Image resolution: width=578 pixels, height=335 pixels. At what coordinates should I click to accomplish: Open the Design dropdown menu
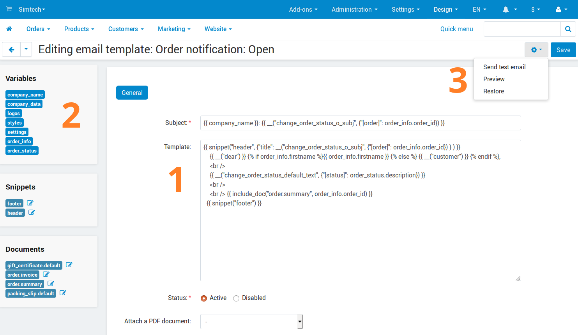(446, 9)
